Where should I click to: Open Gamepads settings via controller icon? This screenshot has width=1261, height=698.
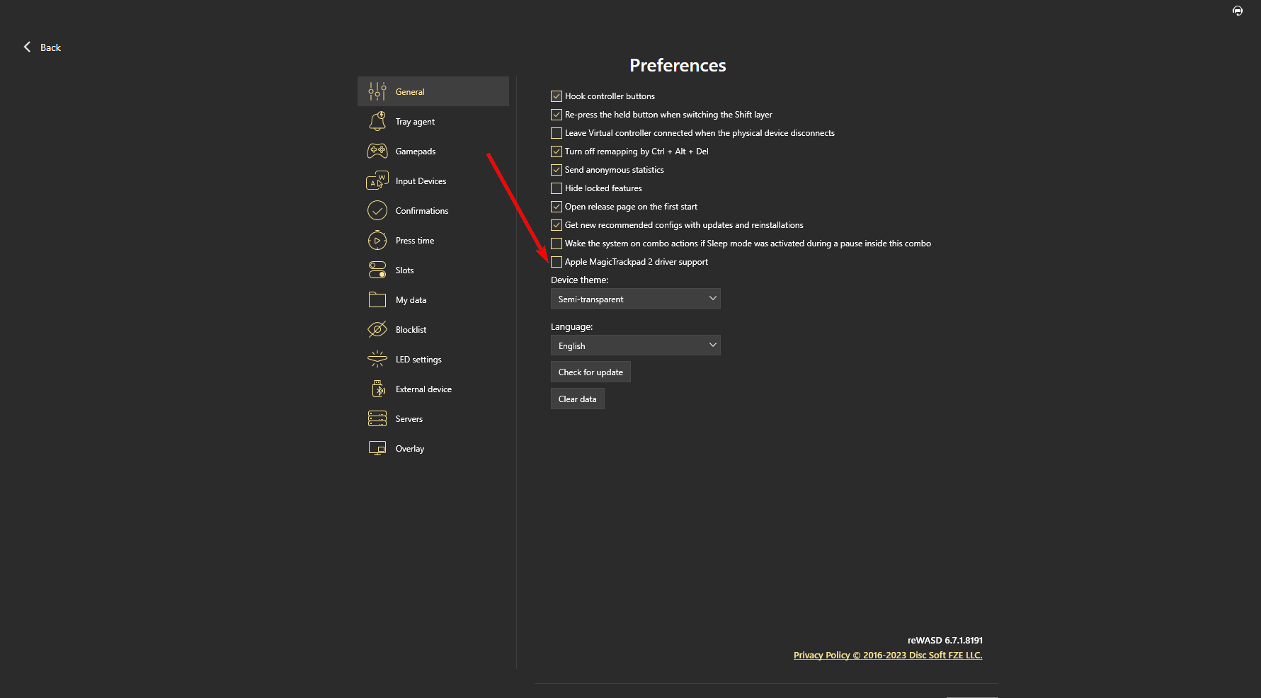377,151
